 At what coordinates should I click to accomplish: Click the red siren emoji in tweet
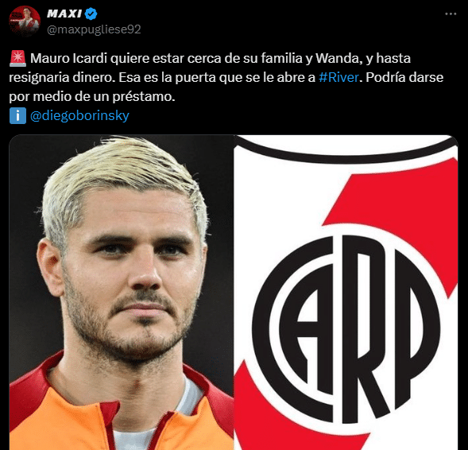(17, 59)
